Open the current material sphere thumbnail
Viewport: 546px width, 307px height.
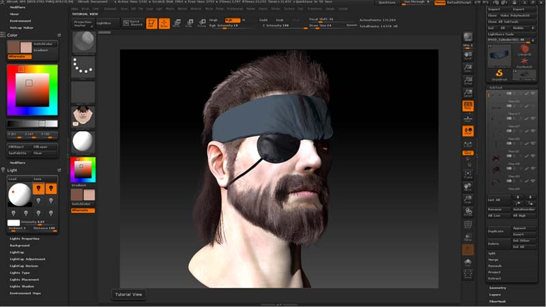(83, 141)
